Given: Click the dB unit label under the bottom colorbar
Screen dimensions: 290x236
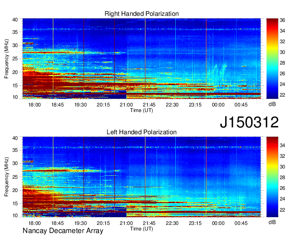Looking at the screenshot, I should [x=272, y=222].
